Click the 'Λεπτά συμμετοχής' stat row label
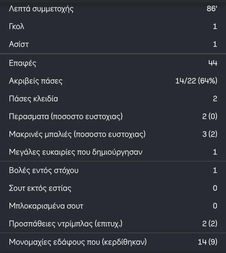 (x=41, y=9)
